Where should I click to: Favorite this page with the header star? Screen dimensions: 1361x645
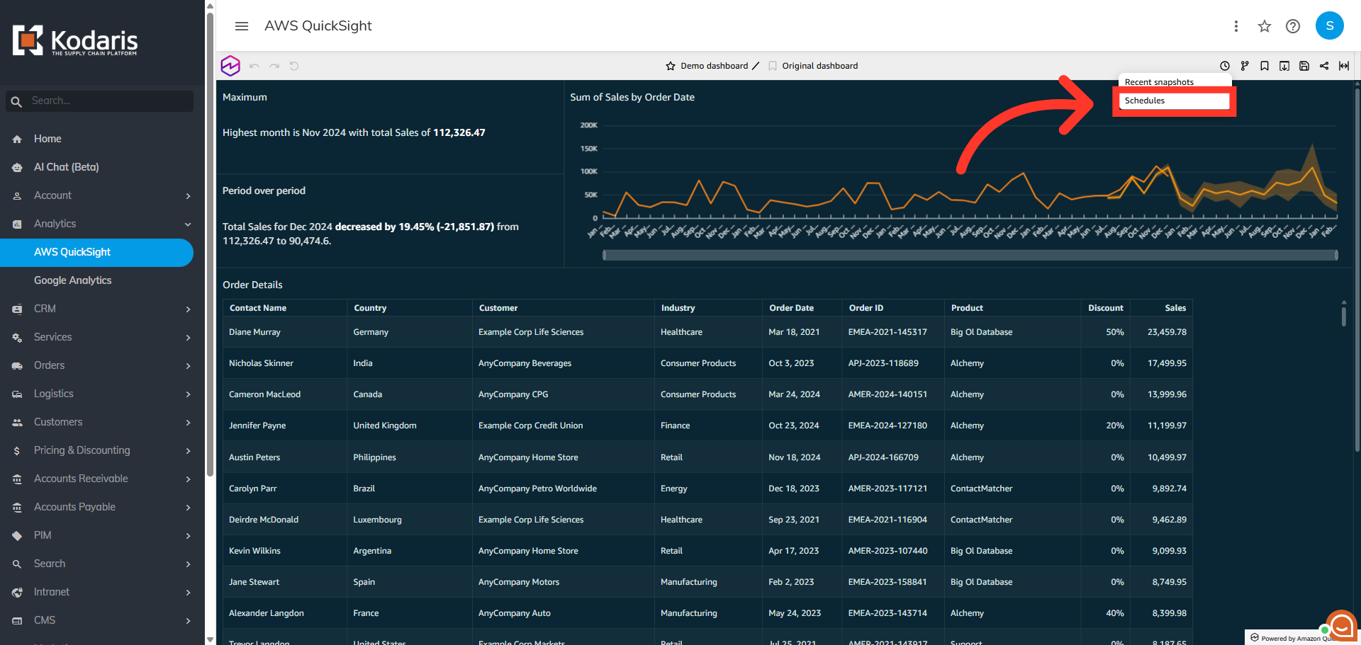tap(1264, 26)
